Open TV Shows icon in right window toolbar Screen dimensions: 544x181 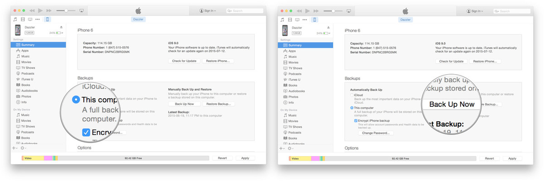[297, 19]
